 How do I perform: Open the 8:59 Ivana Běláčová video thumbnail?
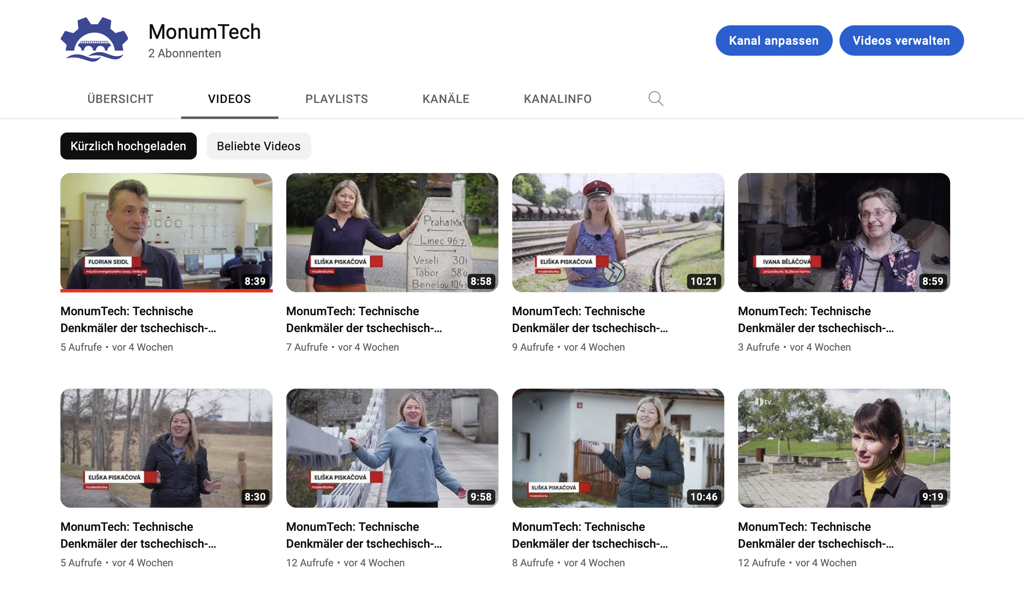[x=844, y=232]
